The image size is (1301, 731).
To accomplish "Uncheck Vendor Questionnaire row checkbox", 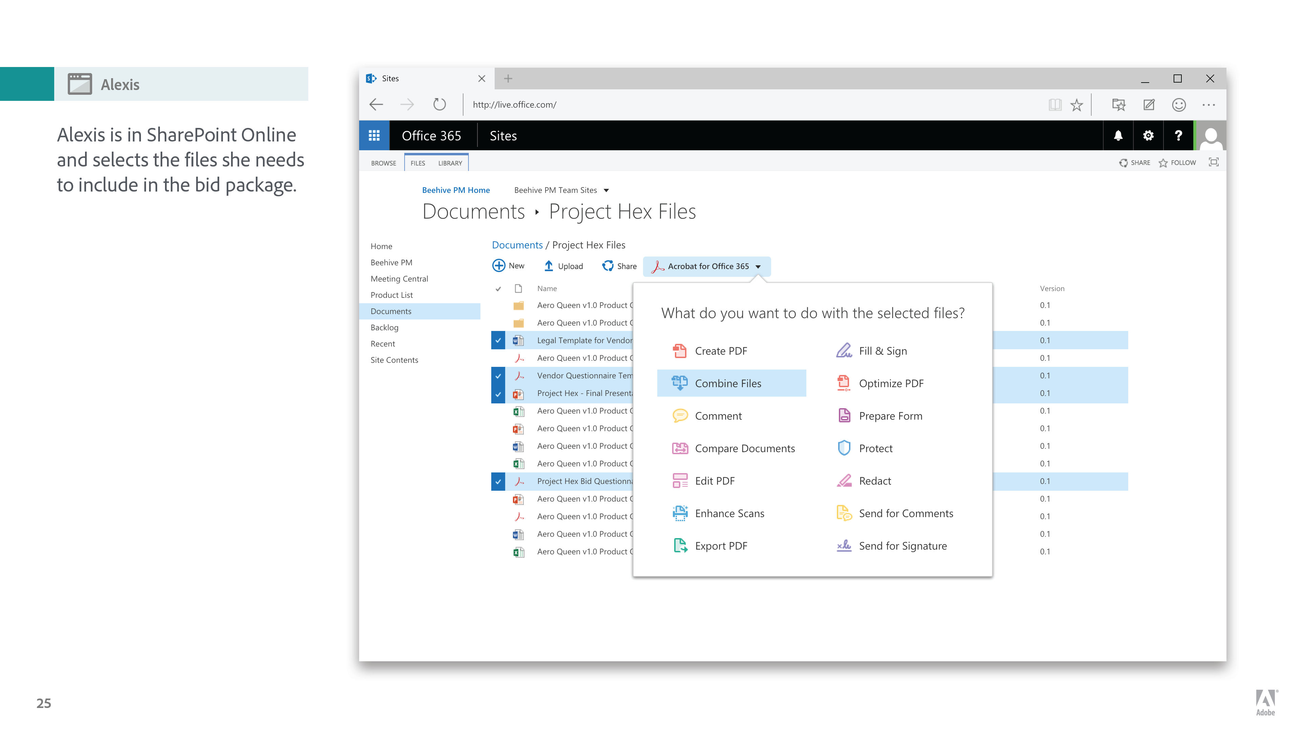I will (x=498, y=375).
